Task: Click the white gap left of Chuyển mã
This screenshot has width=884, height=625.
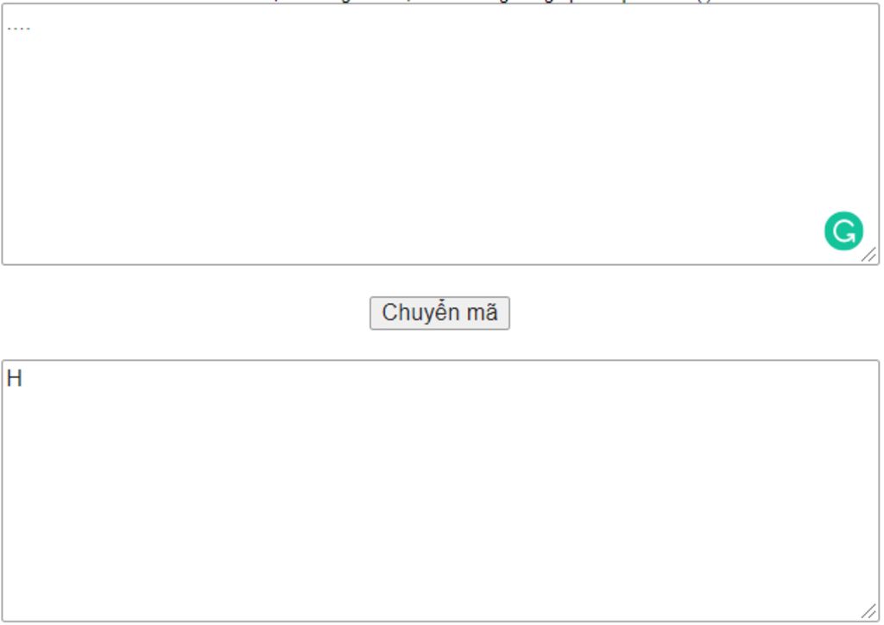Action: click(x=185, y=313)
